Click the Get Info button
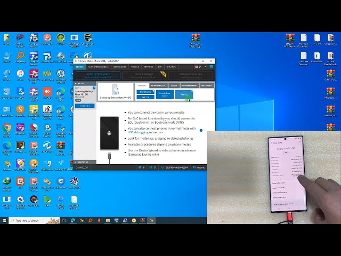The image size is (341, 256). coord(145,97)
